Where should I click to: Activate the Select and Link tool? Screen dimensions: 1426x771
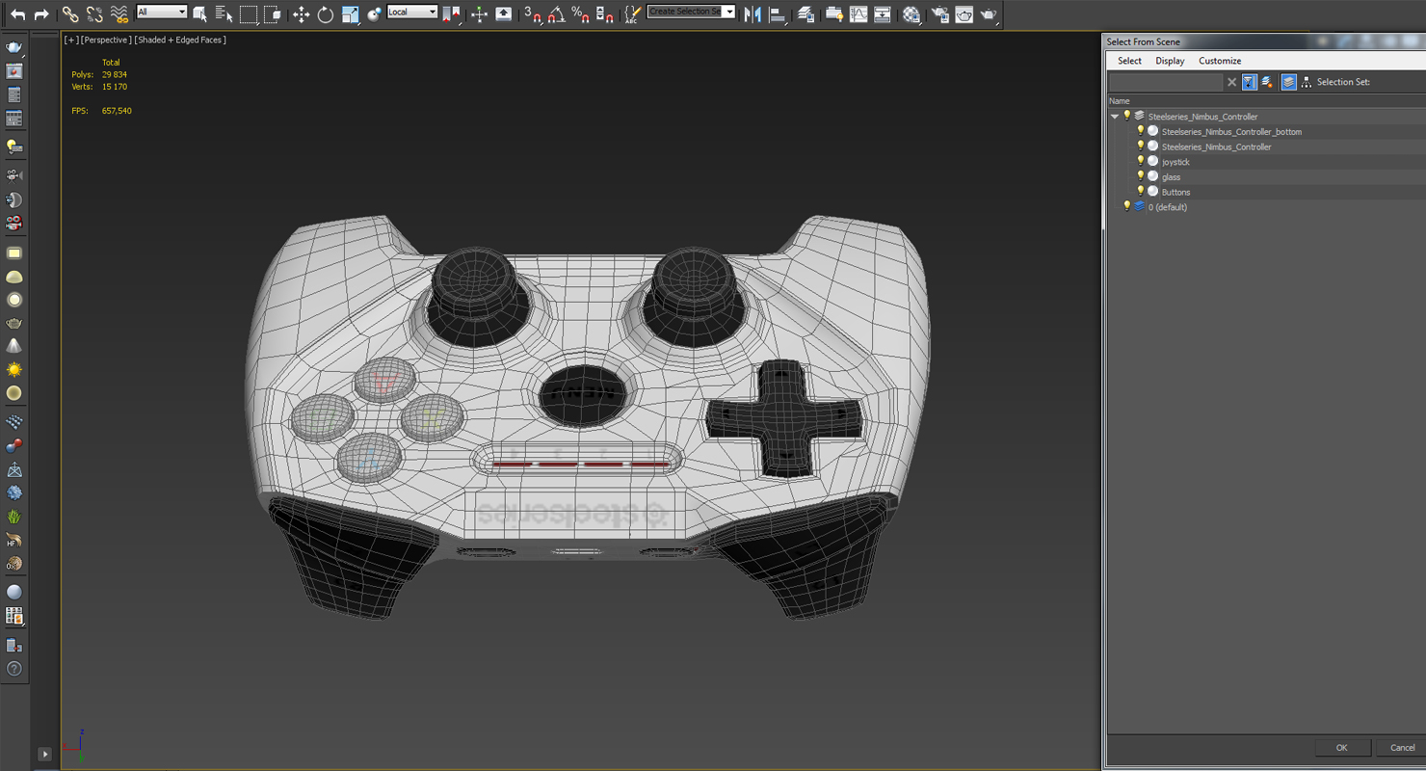click(x=70, y=14)
